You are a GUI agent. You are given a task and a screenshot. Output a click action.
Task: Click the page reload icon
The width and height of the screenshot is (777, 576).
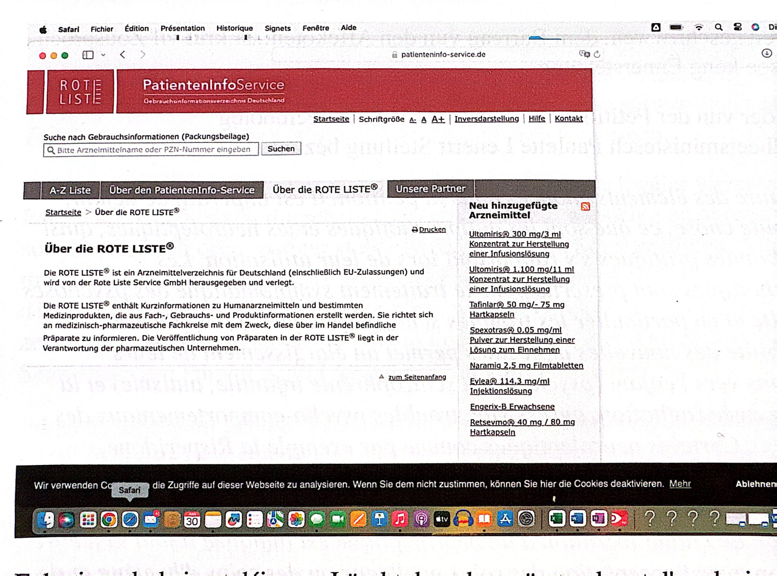point(597,54)
